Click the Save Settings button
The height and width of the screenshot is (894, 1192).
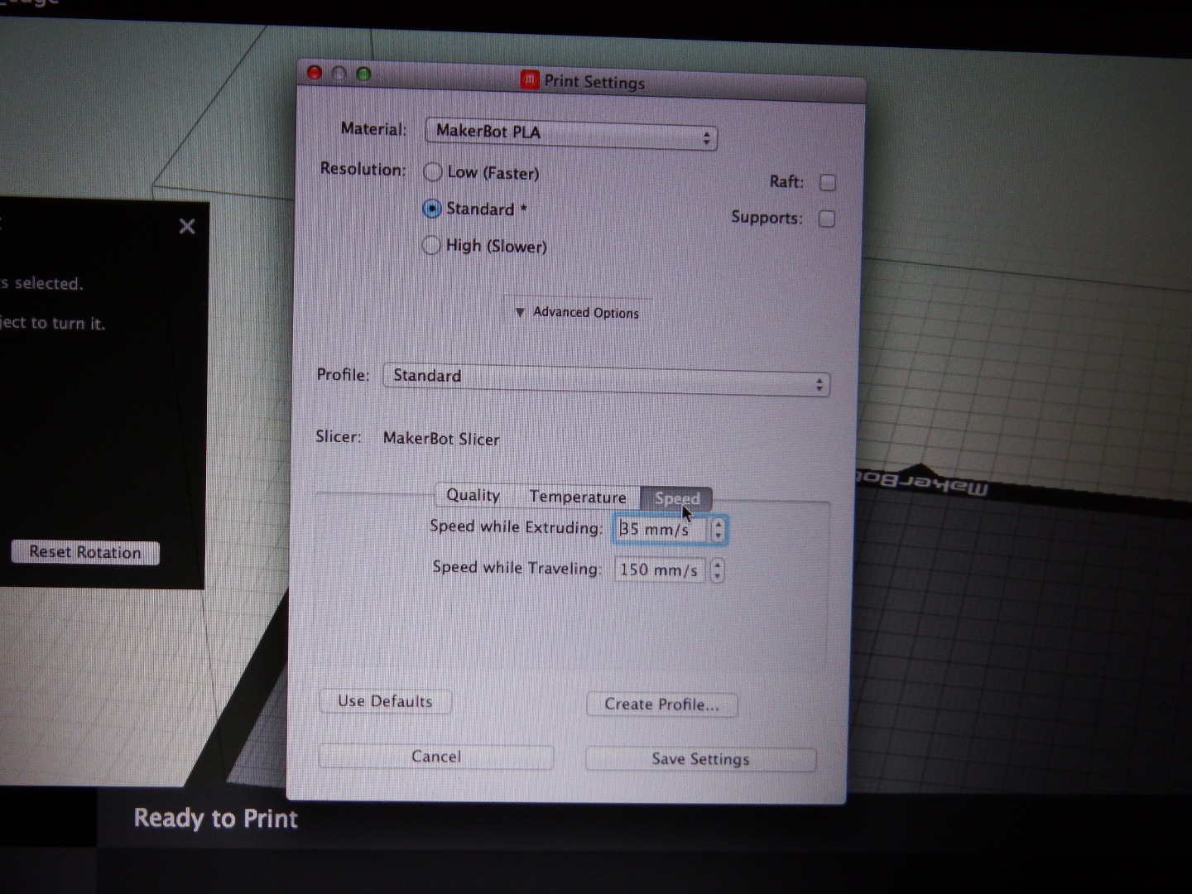click(x=700, y=759)
